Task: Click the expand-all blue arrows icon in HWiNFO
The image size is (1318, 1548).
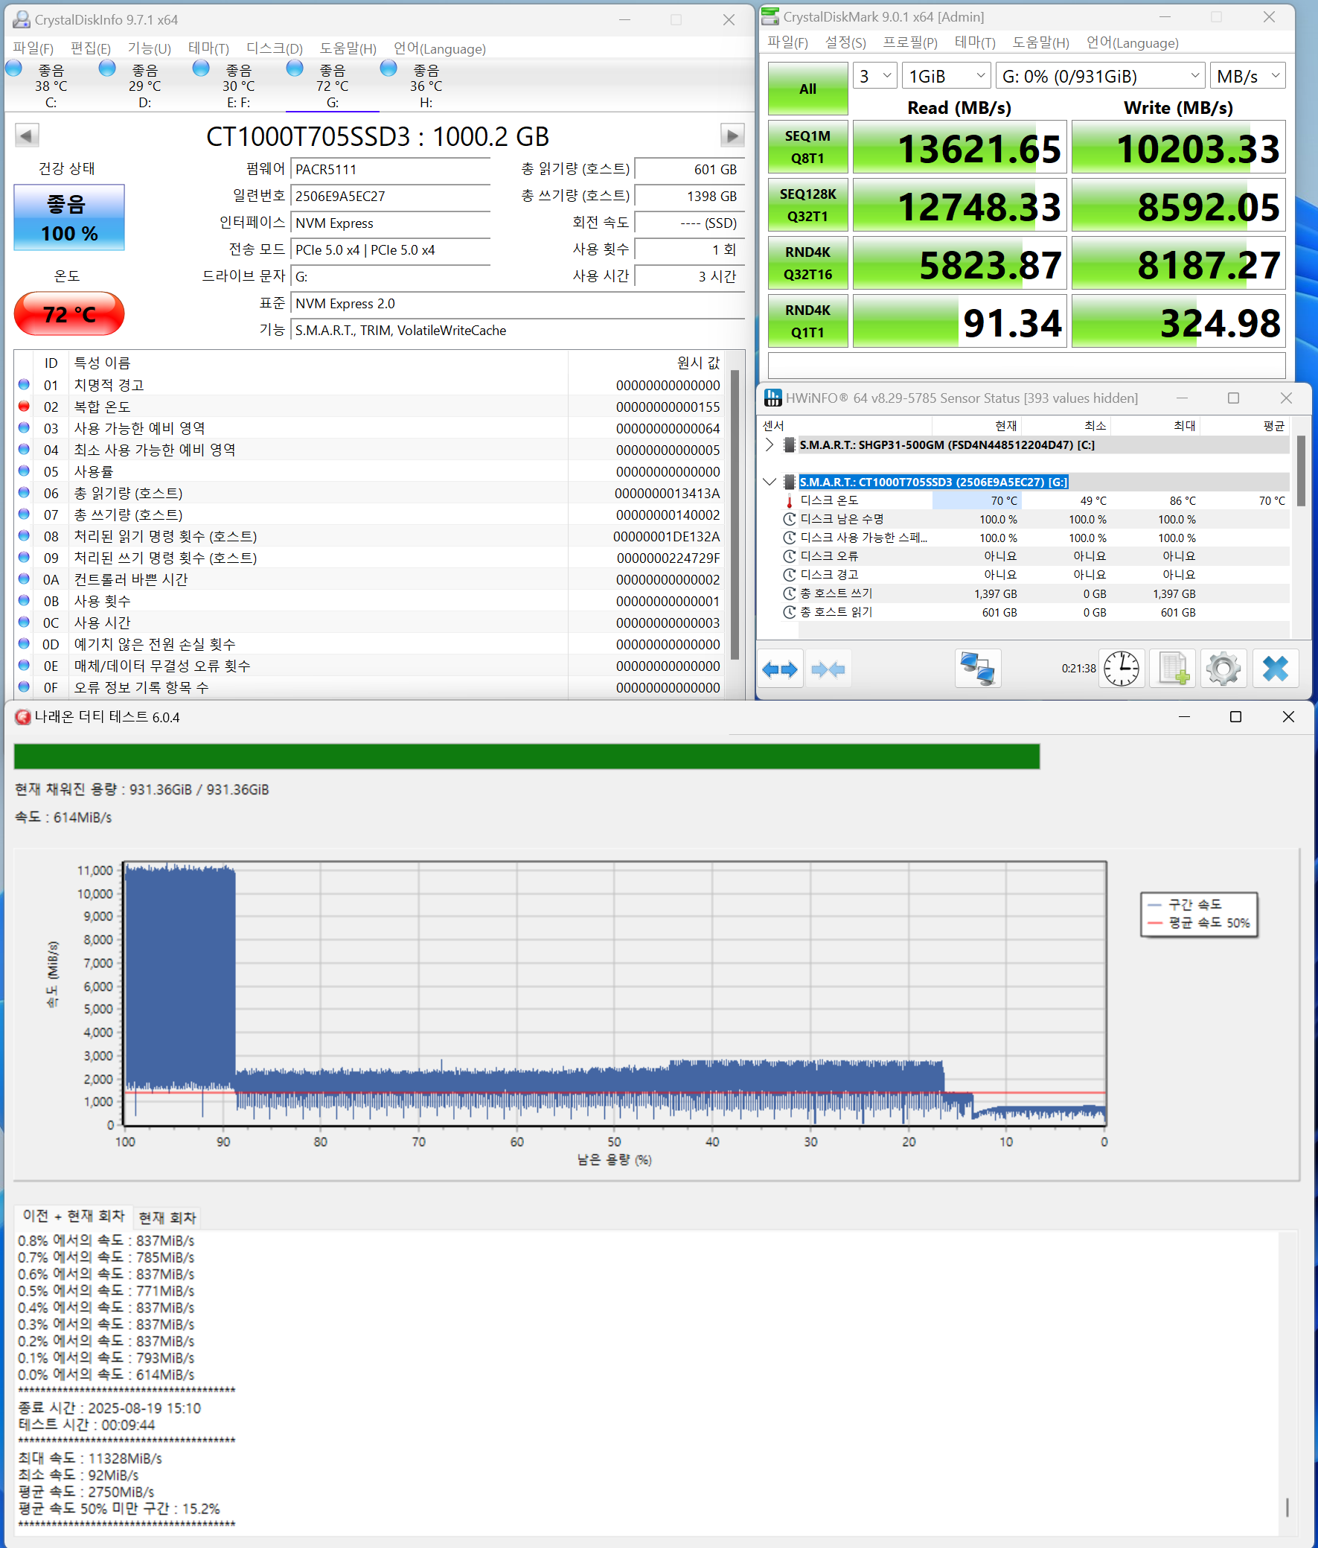Action: pos(780,669)
